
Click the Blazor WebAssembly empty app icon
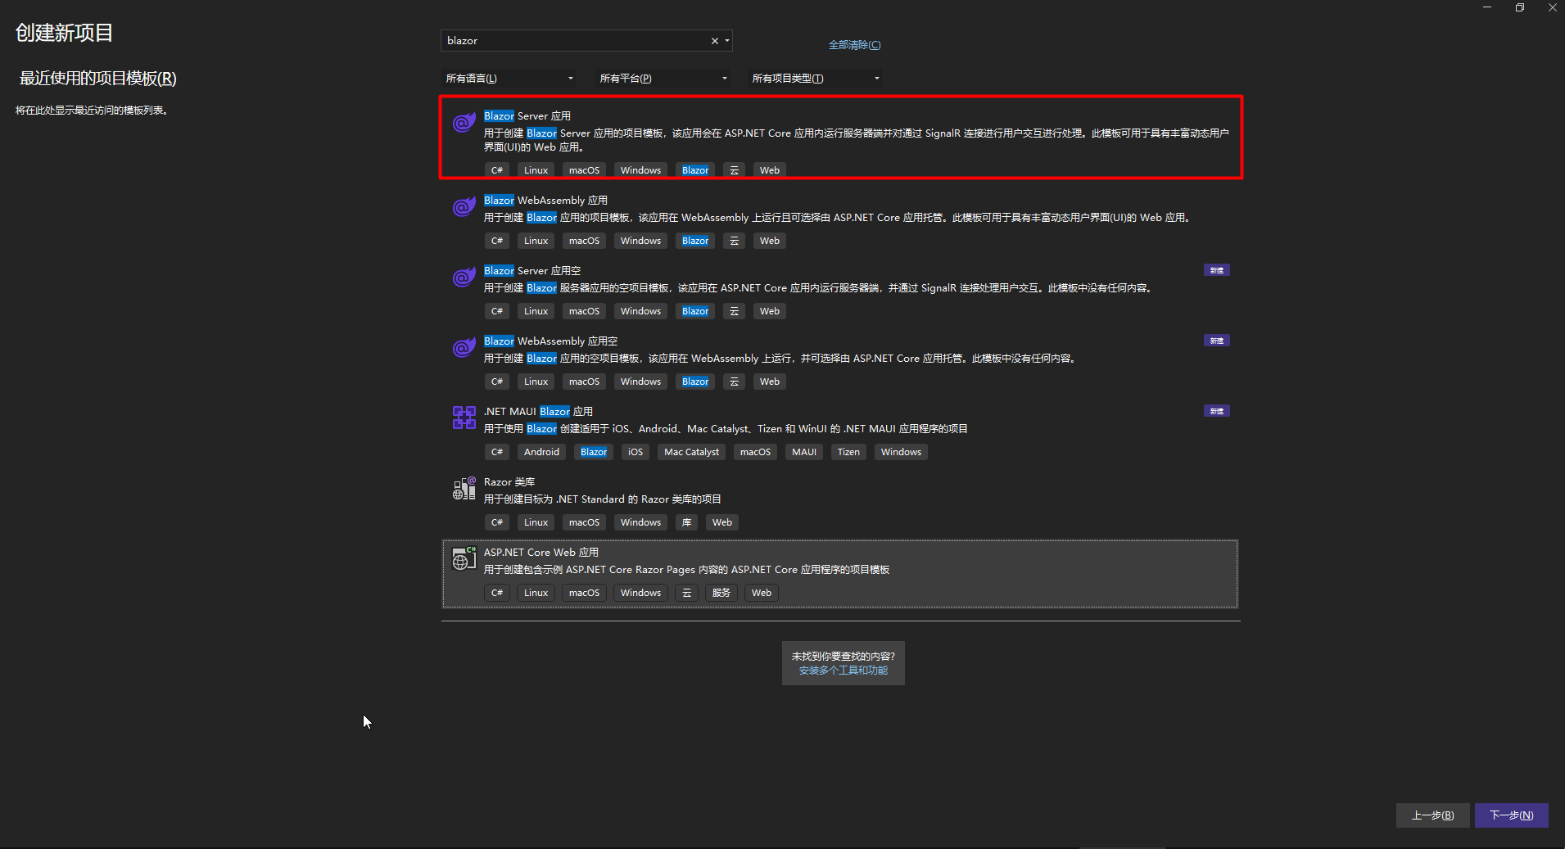tap(464, 348)
